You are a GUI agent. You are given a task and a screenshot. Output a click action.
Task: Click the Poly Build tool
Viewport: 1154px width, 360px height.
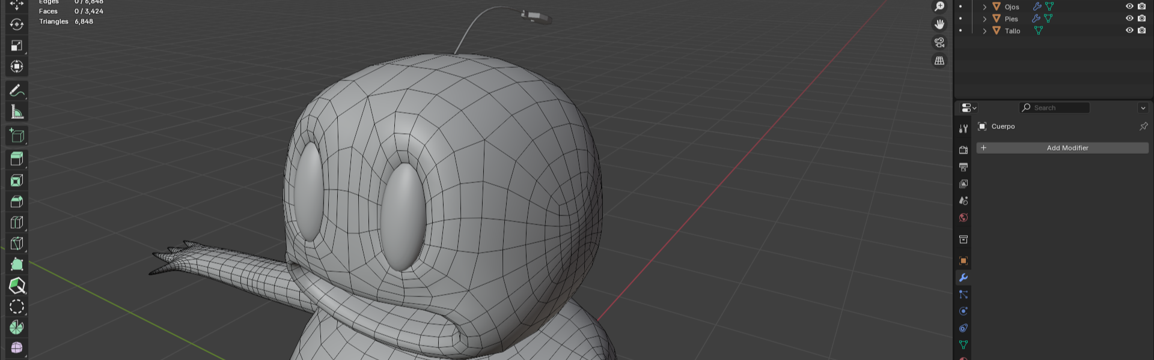pyautogui.click(x=17, y=265)
